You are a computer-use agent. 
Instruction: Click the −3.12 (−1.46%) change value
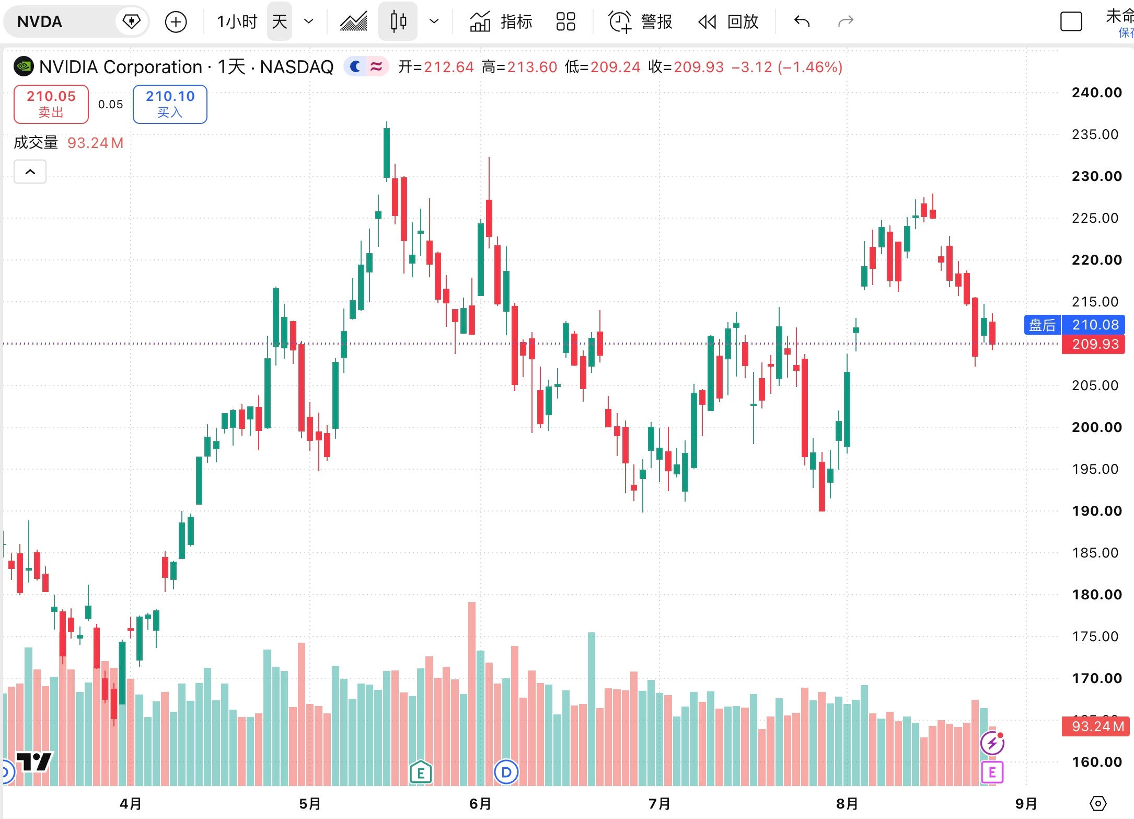pos(787,67)
